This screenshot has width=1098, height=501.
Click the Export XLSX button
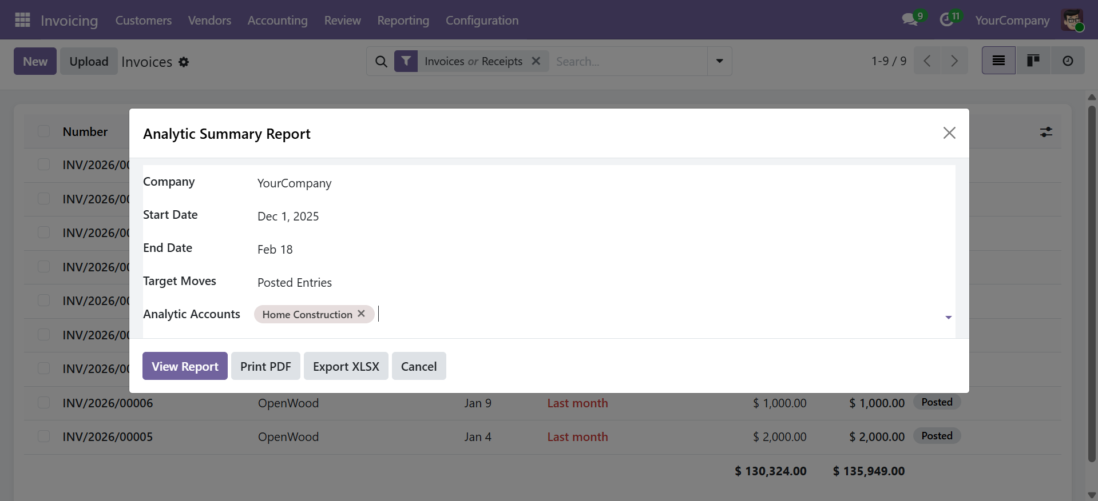pyautogui.click(x=346, y=366)
